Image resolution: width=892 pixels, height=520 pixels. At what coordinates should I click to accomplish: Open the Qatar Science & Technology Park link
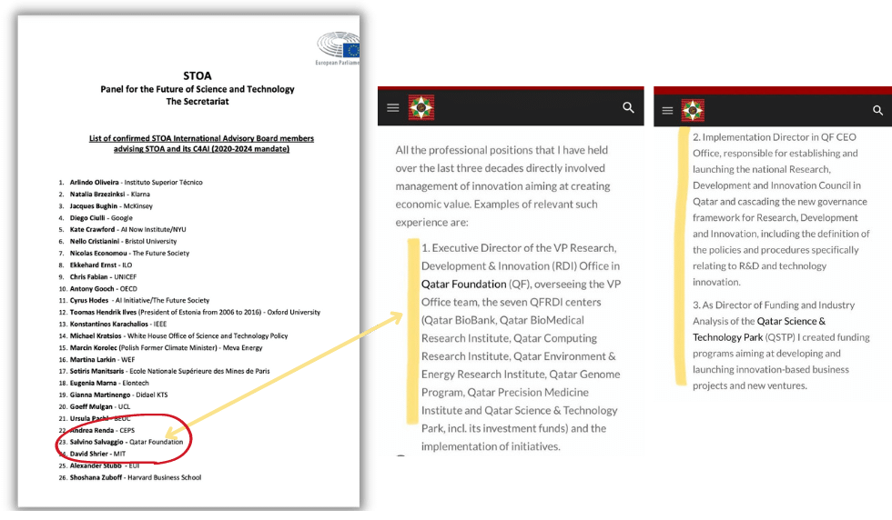759,329
